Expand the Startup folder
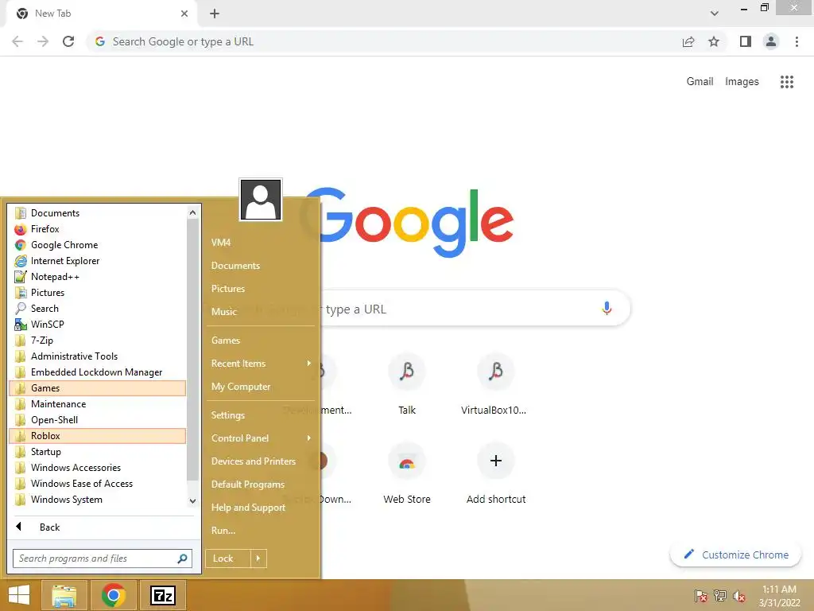The image size is (814, 611). point(97,452)
